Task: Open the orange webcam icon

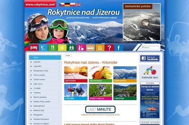Action: [100, 48]
